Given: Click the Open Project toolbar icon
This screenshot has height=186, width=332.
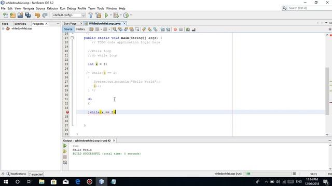Looking at the screenshot, I should pos(20,15).
